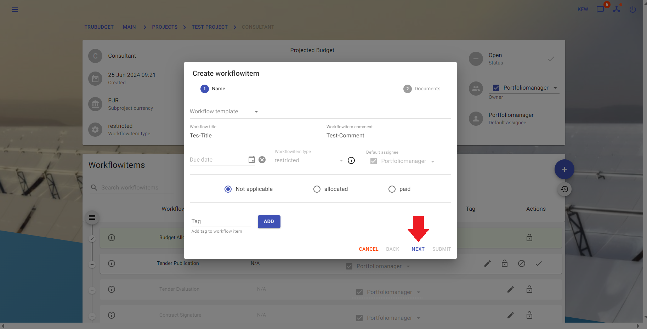Click CANCEL in the dialog
This screenshot has height=329, width=647.
coord(369,249)
